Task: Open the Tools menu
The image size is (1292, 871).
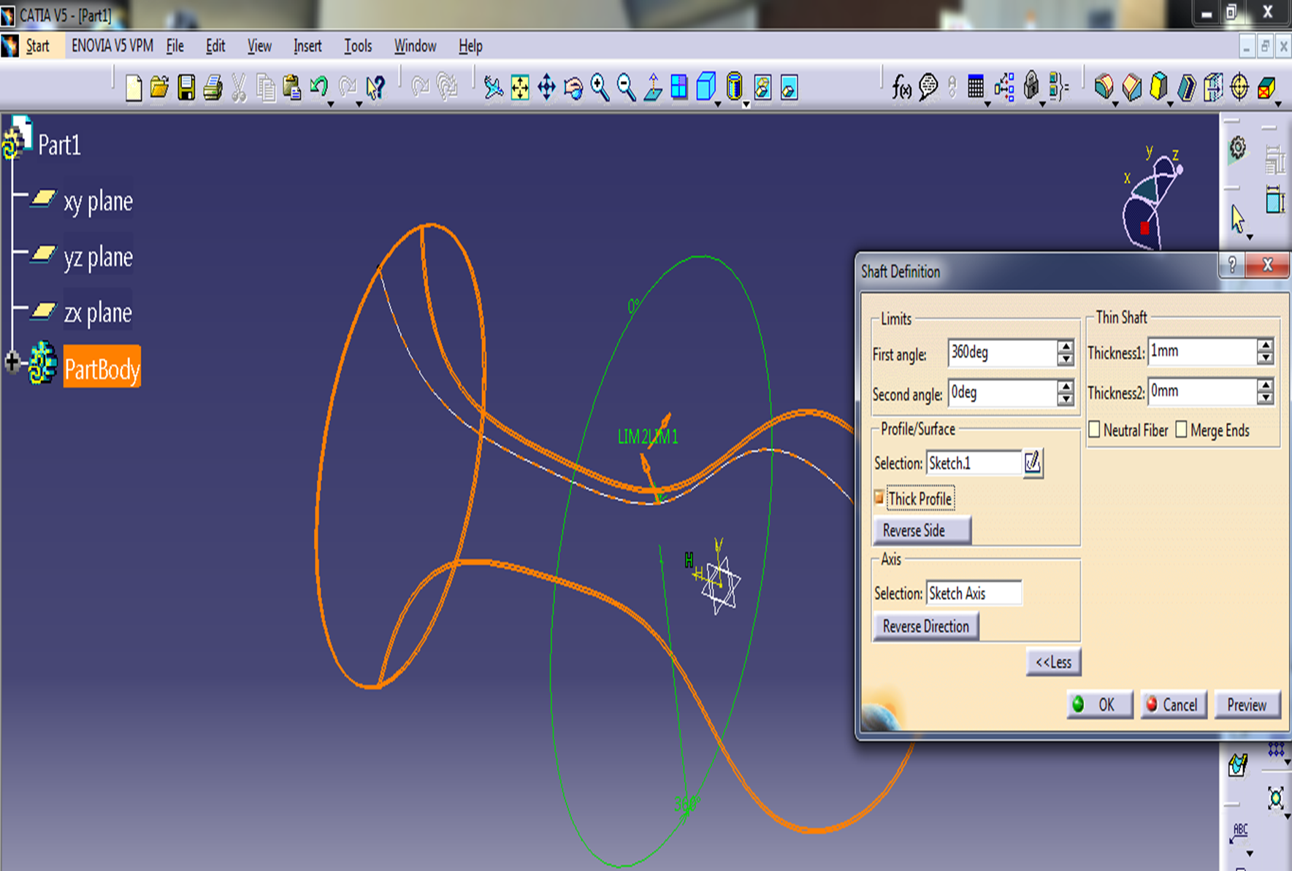Action: [358, 47]
